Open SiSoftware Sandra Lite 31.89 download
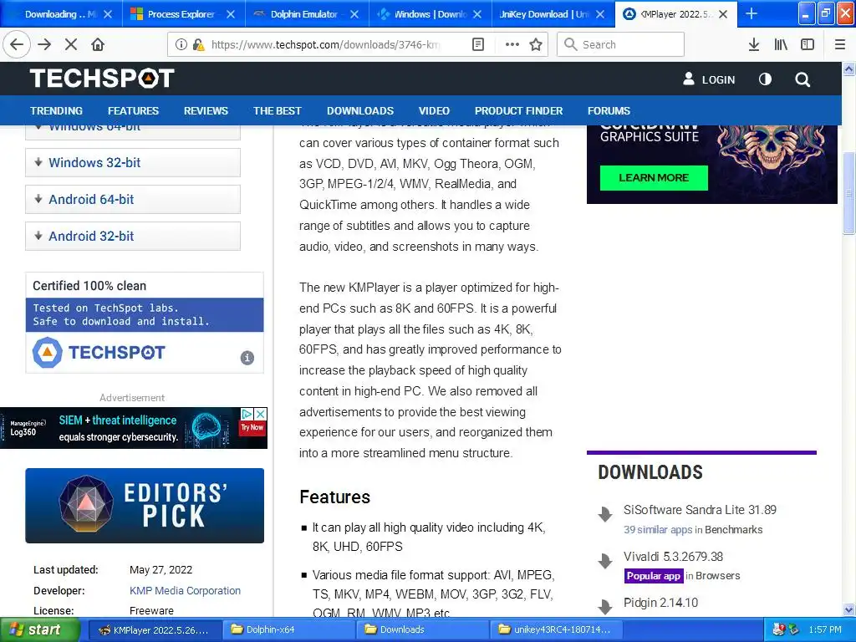The width and height of the screenshot is (856, 642). point(700,510)
